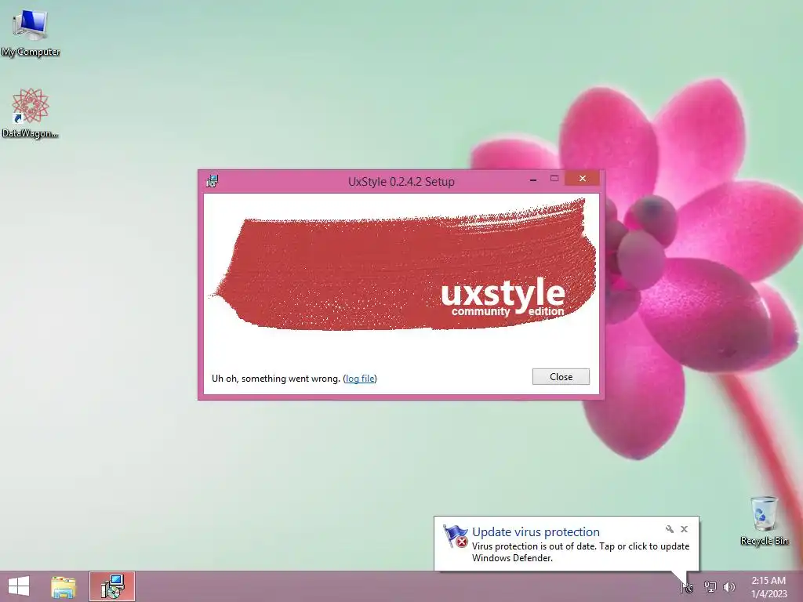
Task: Open the notification settings wrench icon
Action: 670,529
